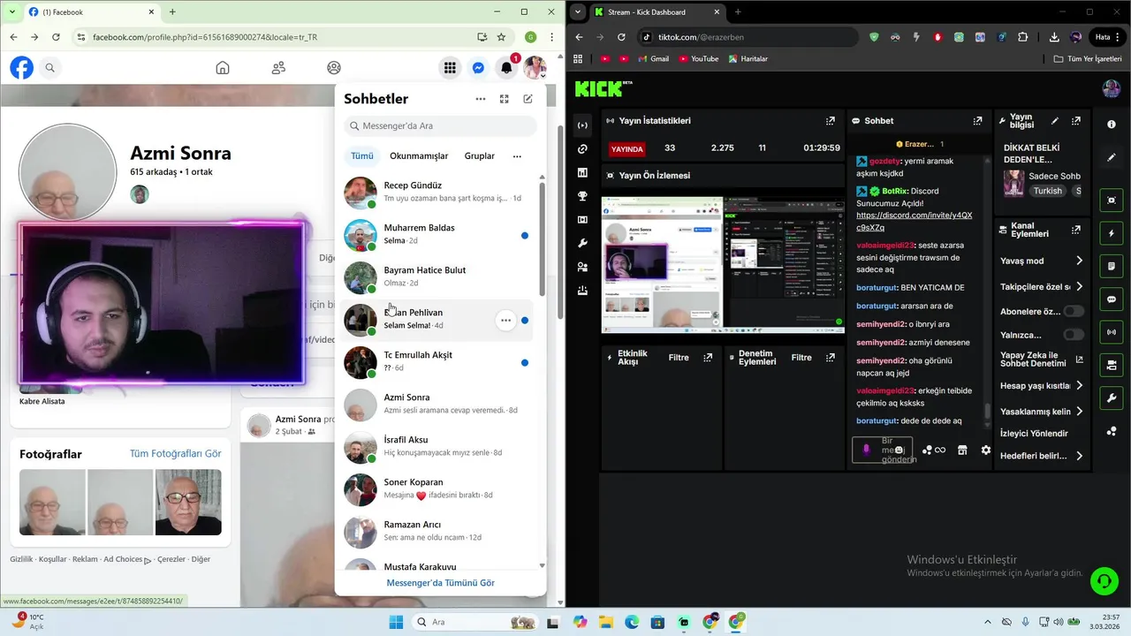Image resolution: width=1131 pixels, height=636 pixels.
Task: Filter the Denetim Eylemleri panel
Action: tap(801, 358)
